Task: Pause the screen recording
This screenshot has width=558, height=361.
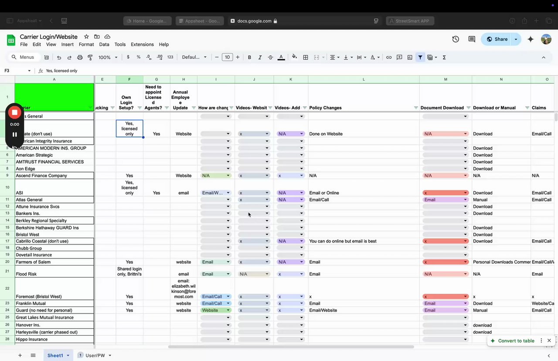Action: [x=14, y=135]
